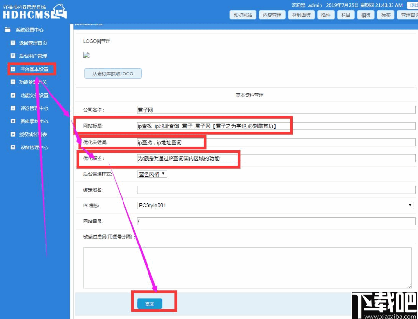Open 功能参数开关 sidebar entry
The image size is (418, 319).
click(x=33, y=82)
